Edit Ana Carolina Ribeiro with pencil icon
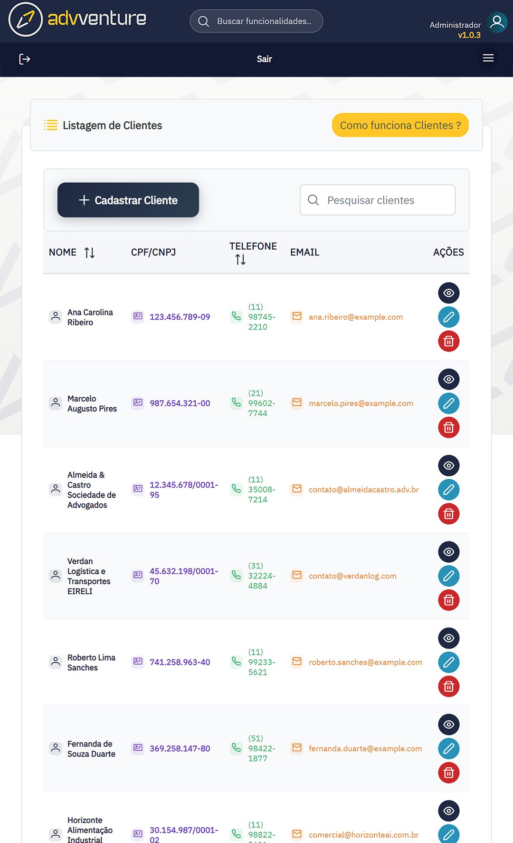 (448, 317)
